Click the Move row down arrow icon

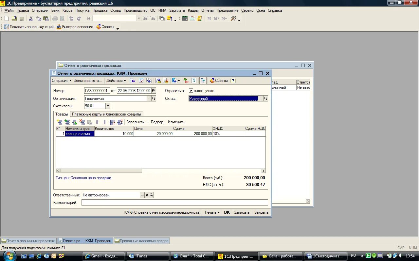104,122
